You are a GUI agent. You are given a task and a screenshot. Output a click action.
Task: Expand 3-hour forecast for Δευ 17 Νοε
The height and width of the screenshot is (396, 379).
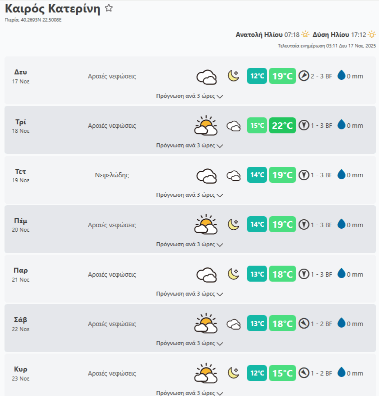click(x=189, y=96)
